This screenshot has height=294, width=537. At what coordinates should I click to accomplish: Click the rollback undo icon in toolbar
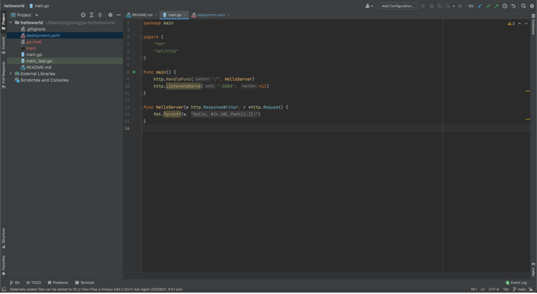click(x=513, y=6)
